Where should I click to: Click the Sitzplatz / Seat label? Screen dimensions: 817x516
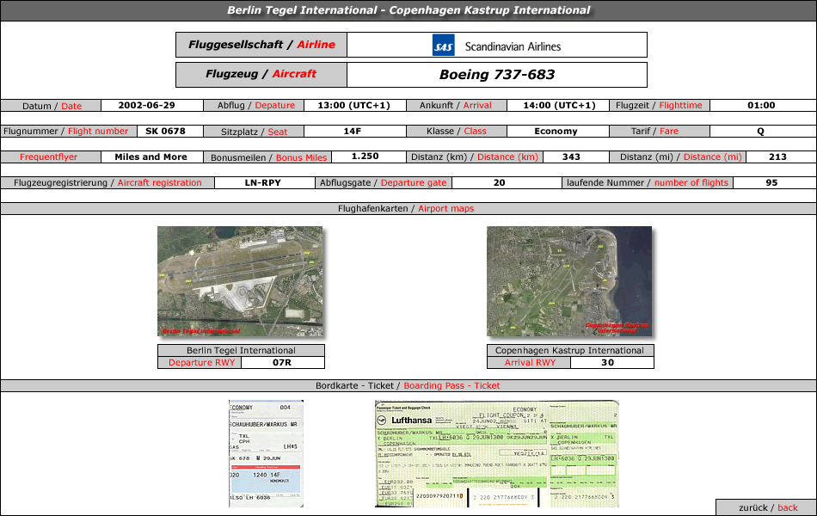(255, 132)
